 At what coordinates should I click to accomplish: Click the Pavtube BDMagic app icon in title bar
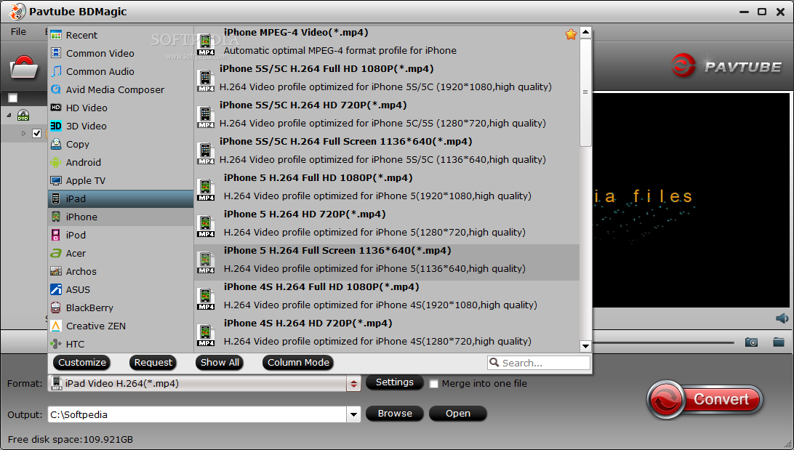pyautogui.click(x=17, y=11)
